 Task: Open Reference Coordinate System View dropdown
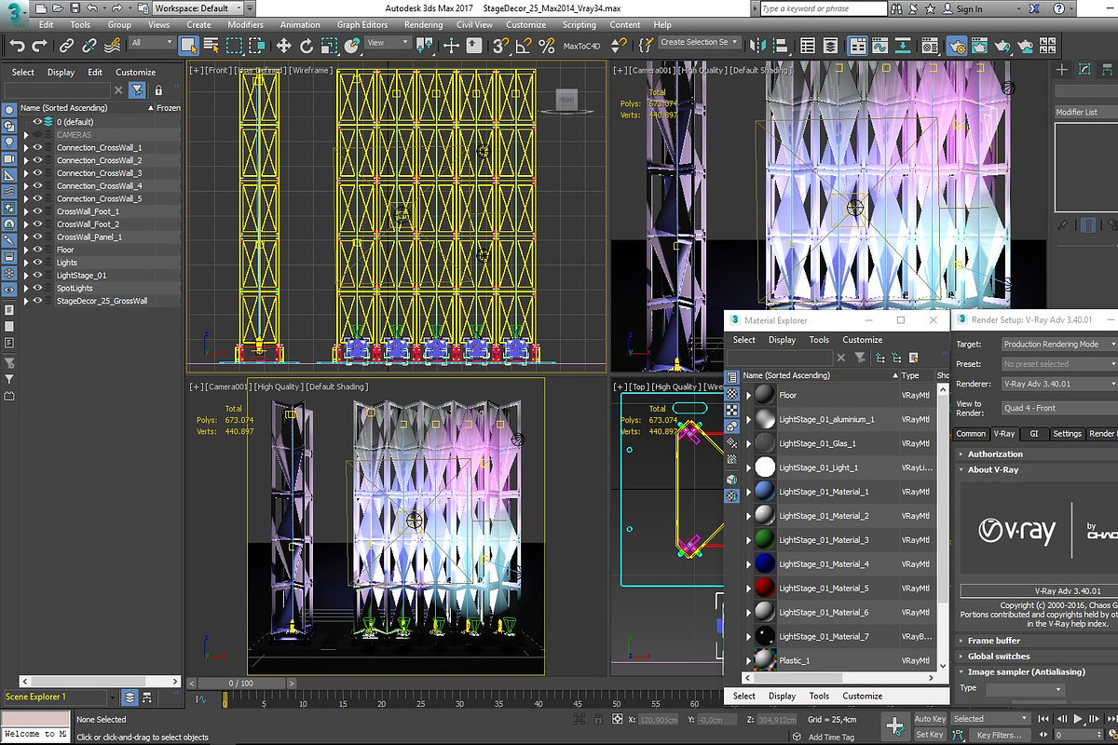pyautogui.click(x=388, y=43)
